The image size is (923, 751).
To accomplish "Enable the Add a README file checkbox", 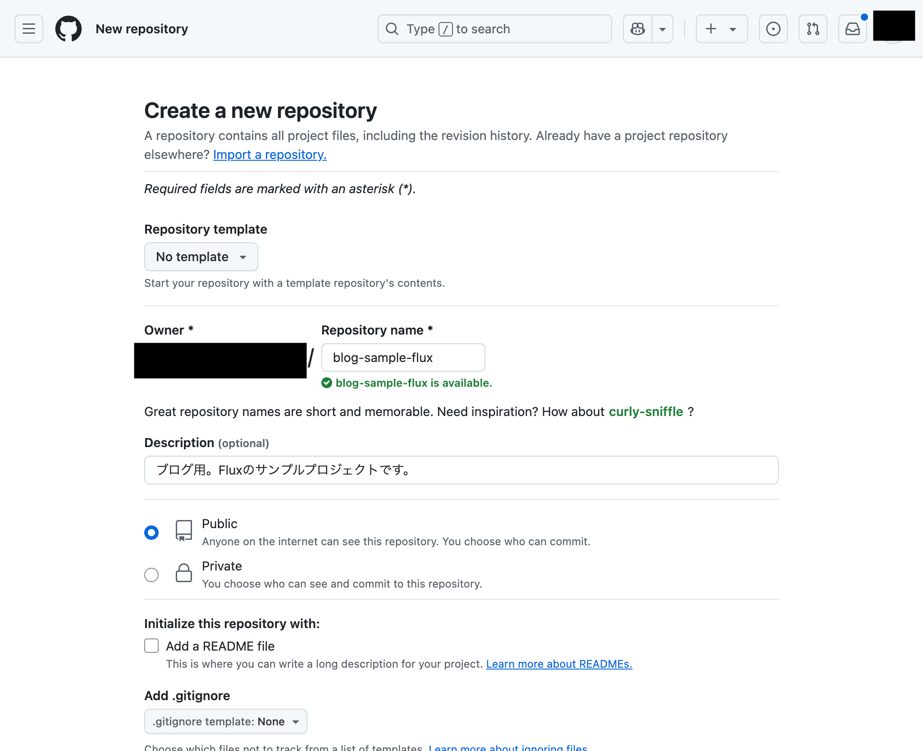I will click(x=151, y=646).
